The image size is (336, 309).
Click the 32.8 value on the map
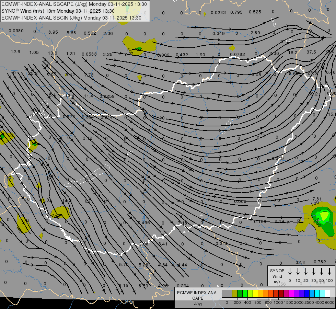(300, 263)
